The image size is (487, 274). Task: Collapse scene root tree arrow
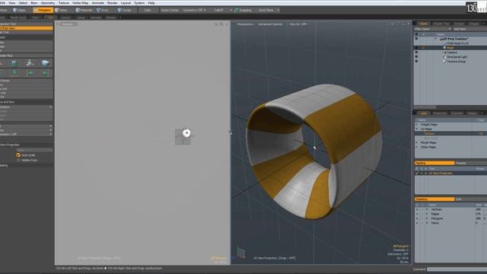pos(435,39)
